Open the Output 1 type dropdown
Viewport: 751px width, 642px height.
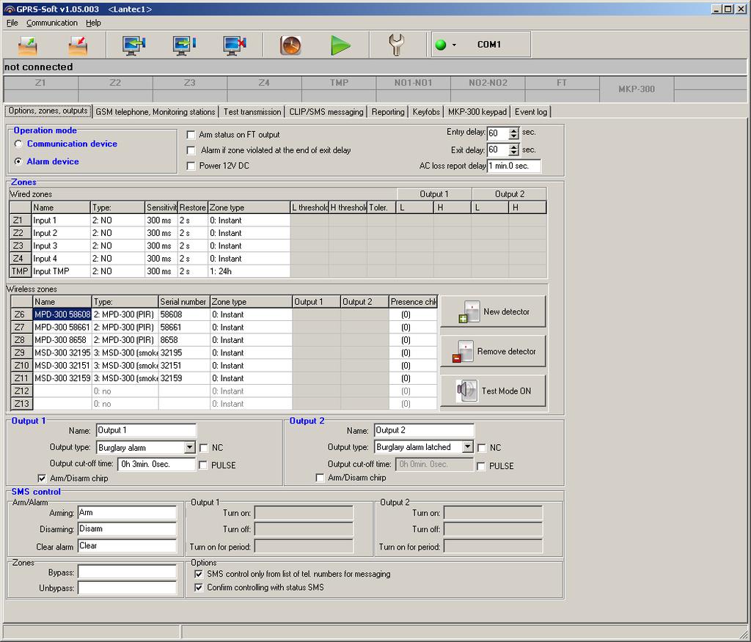[x=190, y=448]
